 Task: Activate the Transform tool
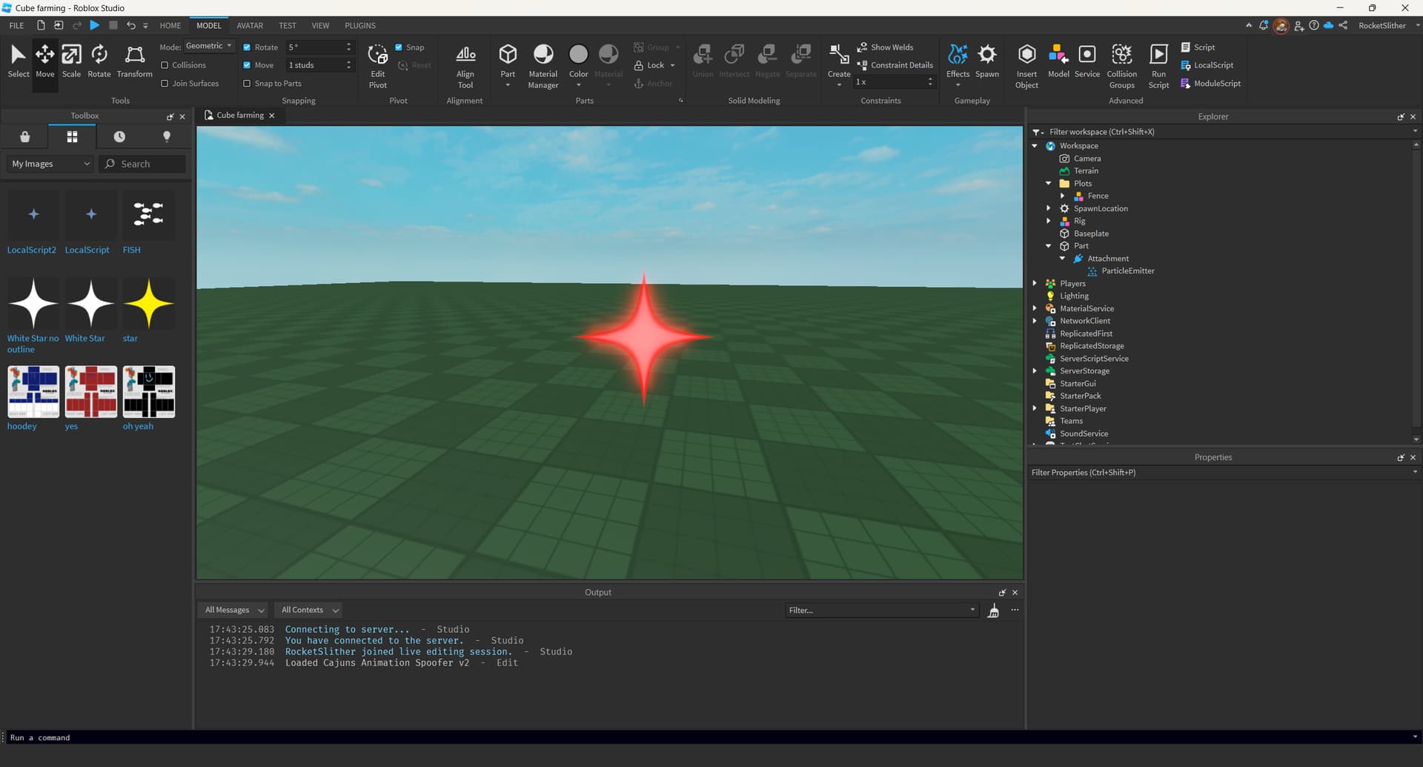pos(134,59)
